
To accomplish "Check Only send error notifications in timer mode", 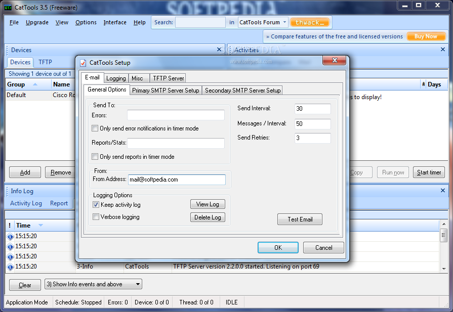I will [95, 128].
